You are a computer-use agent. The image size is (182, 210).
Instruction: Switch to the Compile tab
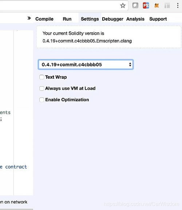(x=44, y=19)
